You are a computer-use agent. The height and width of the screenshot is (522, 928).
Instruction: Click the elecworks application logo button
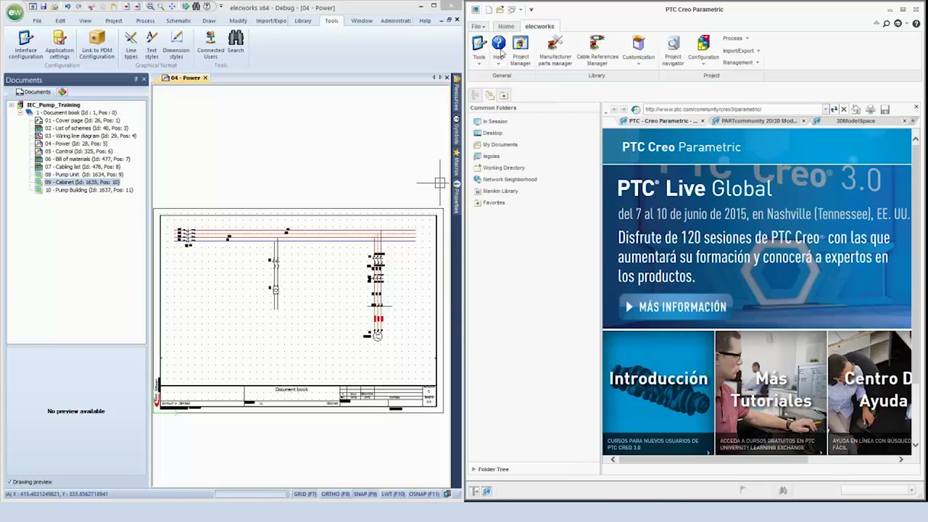click(14, 12)
